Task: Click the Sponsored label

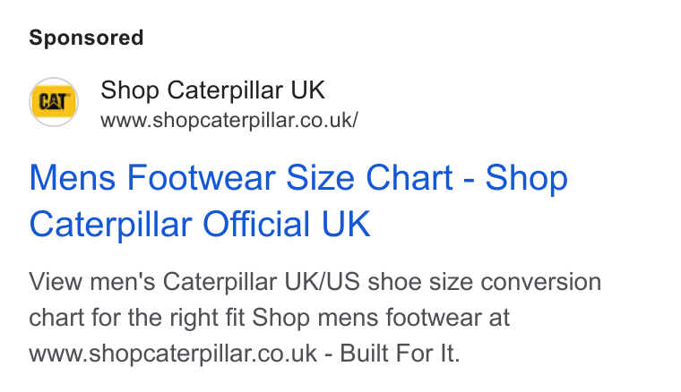Action: pos(86,38)
